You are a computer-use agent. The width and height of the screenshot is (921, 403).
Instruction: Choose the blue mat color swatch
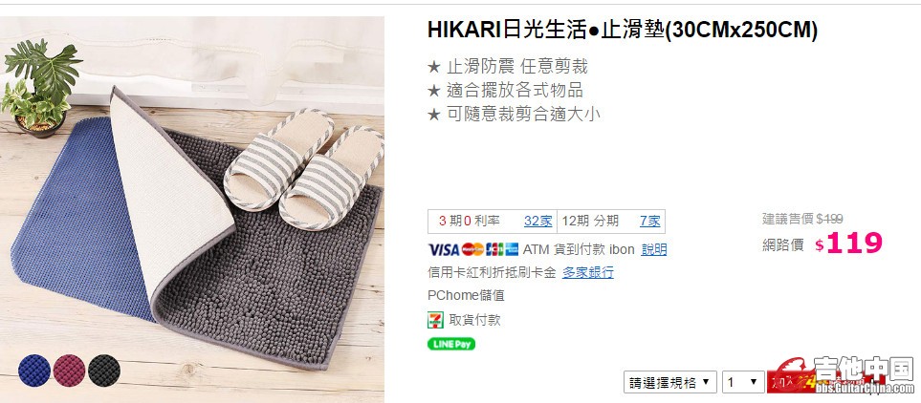pyautogui.click(x=34, y=371)
